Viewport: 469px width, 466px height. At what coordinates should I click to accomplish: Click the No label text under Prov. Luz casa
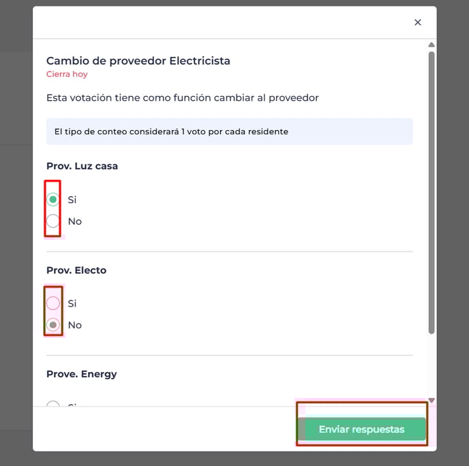pos(75,221)
